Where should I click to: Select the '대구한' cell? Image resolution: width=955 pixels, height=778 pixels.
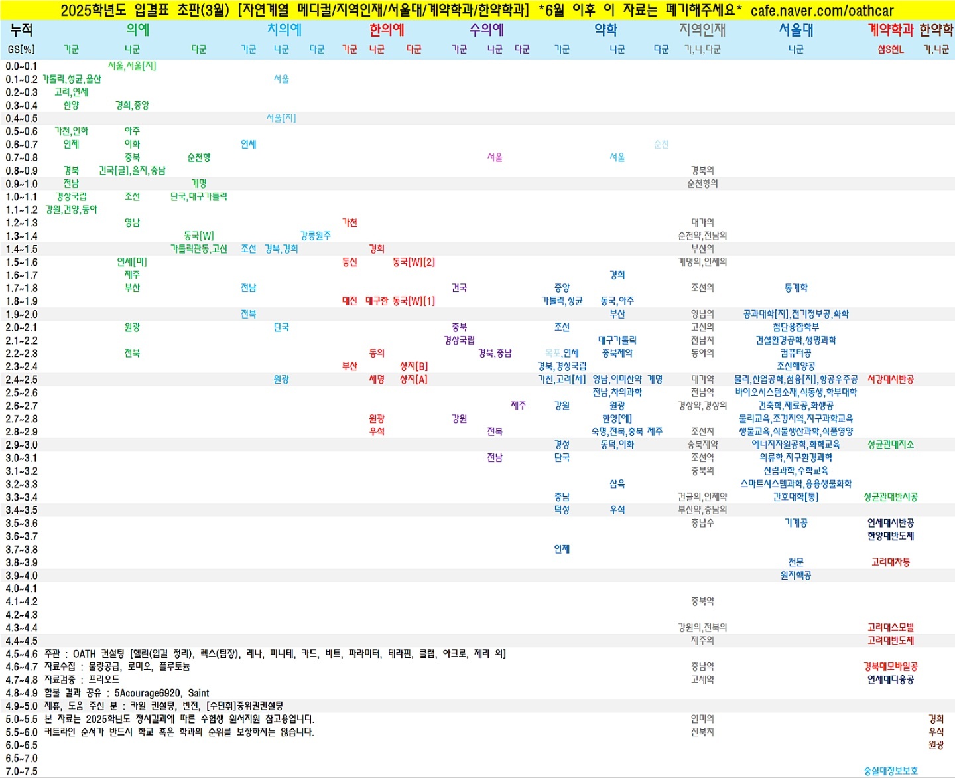click(x=377, y=301)
